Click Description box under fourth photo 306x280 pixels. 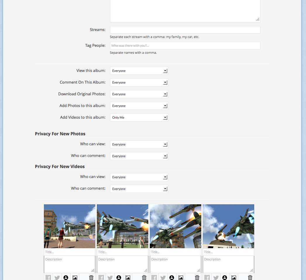coord(228,265)
